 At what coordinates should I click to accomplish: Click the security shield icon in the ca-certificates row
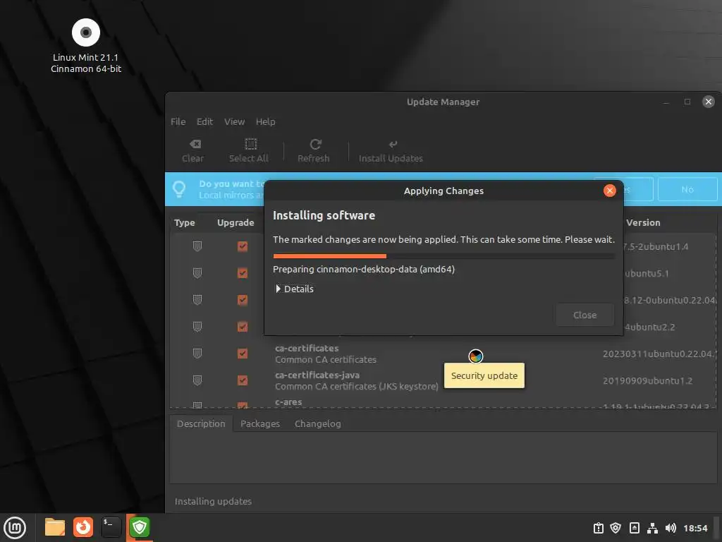click(x=197, y=354)
